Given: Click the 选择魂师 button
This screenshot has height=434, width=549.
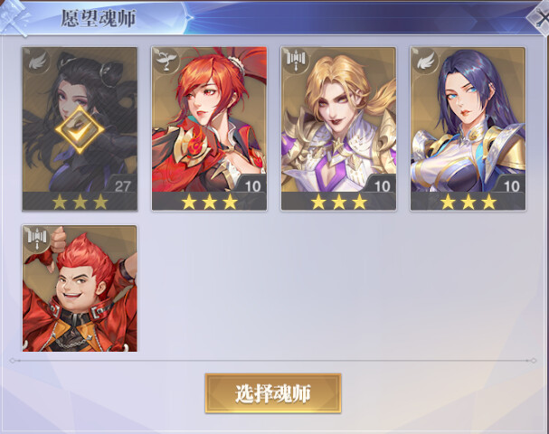Looking at the screenshot, I should coord(273,393).
